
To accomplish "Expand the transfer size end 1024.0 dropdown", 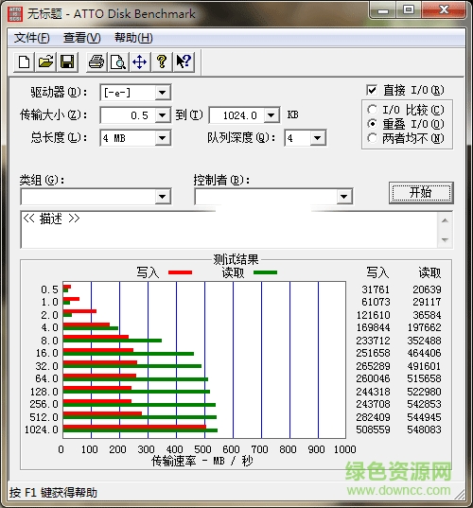I will point(272,115).
